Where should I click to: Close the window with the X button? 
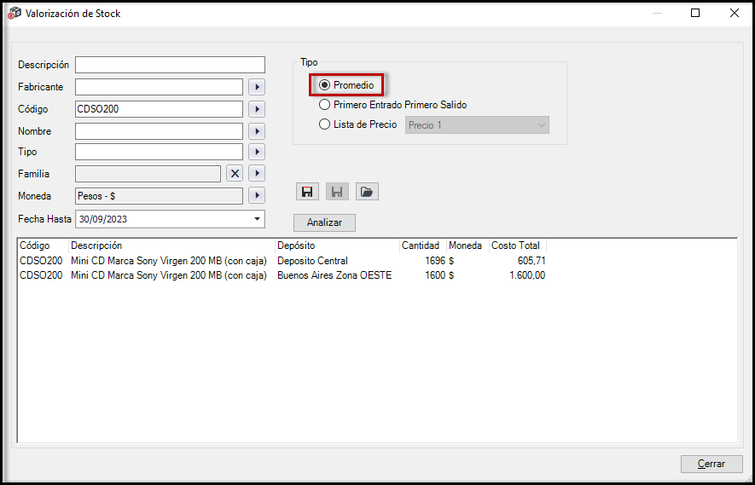point(735,14)
